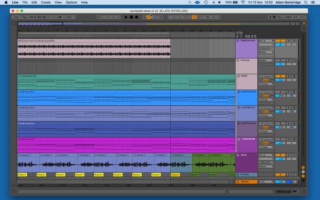Fold the BASS track
This screenshot has height=200, width=320.
pos(239,76)
